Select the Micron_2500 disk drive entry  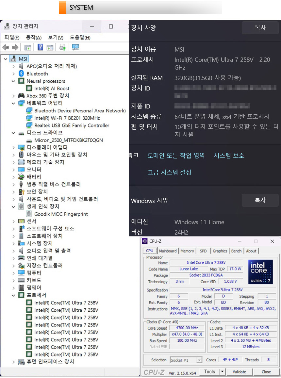tap(68, 140)
